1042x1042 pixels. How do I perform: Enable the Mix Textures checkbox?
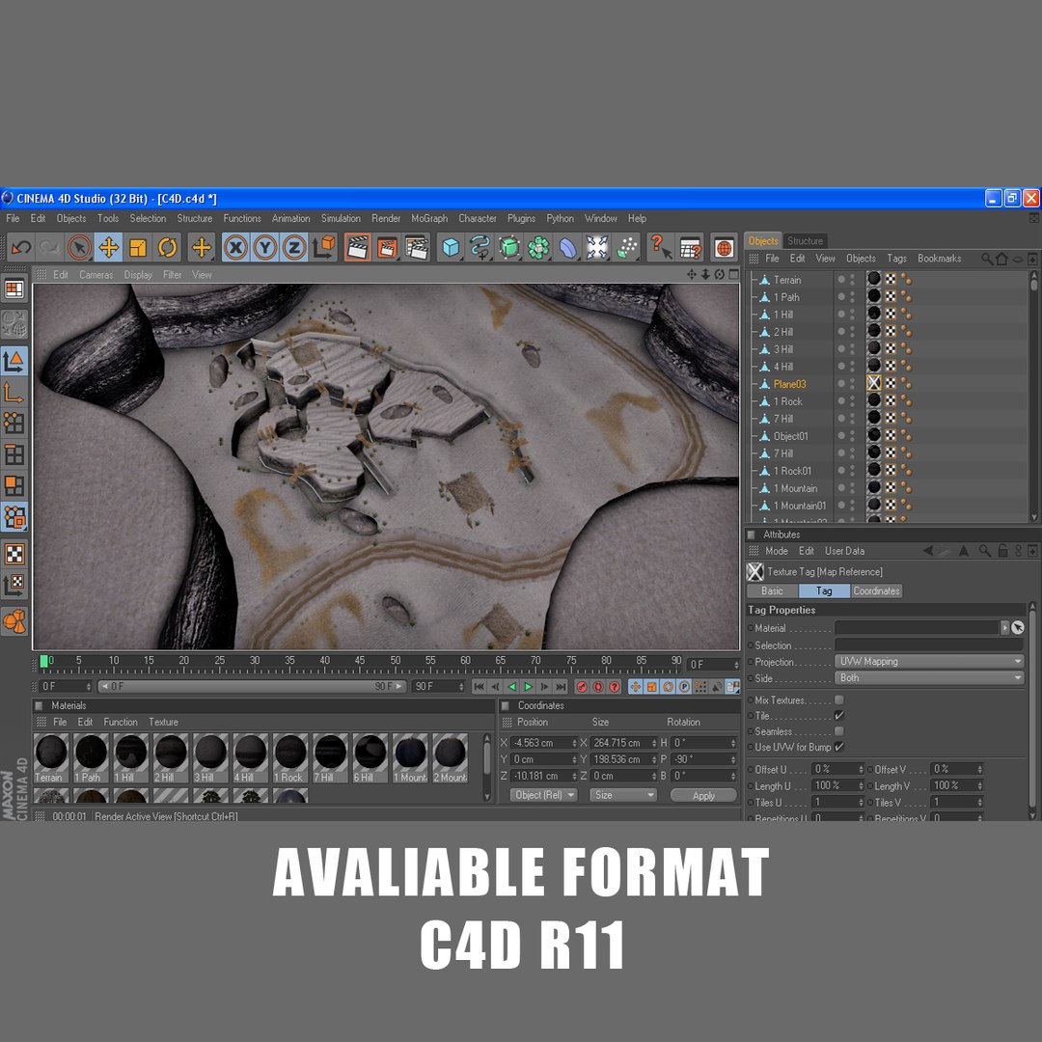click(x=839, y=699)
